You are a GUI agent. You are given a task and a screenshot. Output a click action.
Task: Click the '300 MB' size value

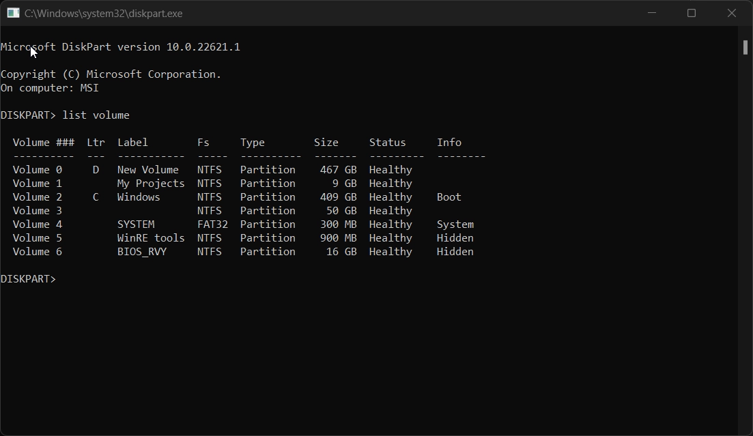coord(339,224)
